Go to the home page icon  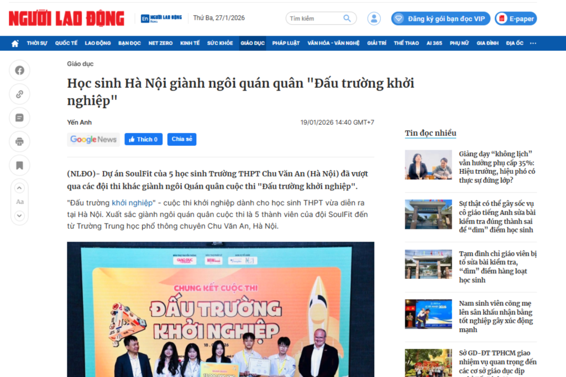coord(15,43)
